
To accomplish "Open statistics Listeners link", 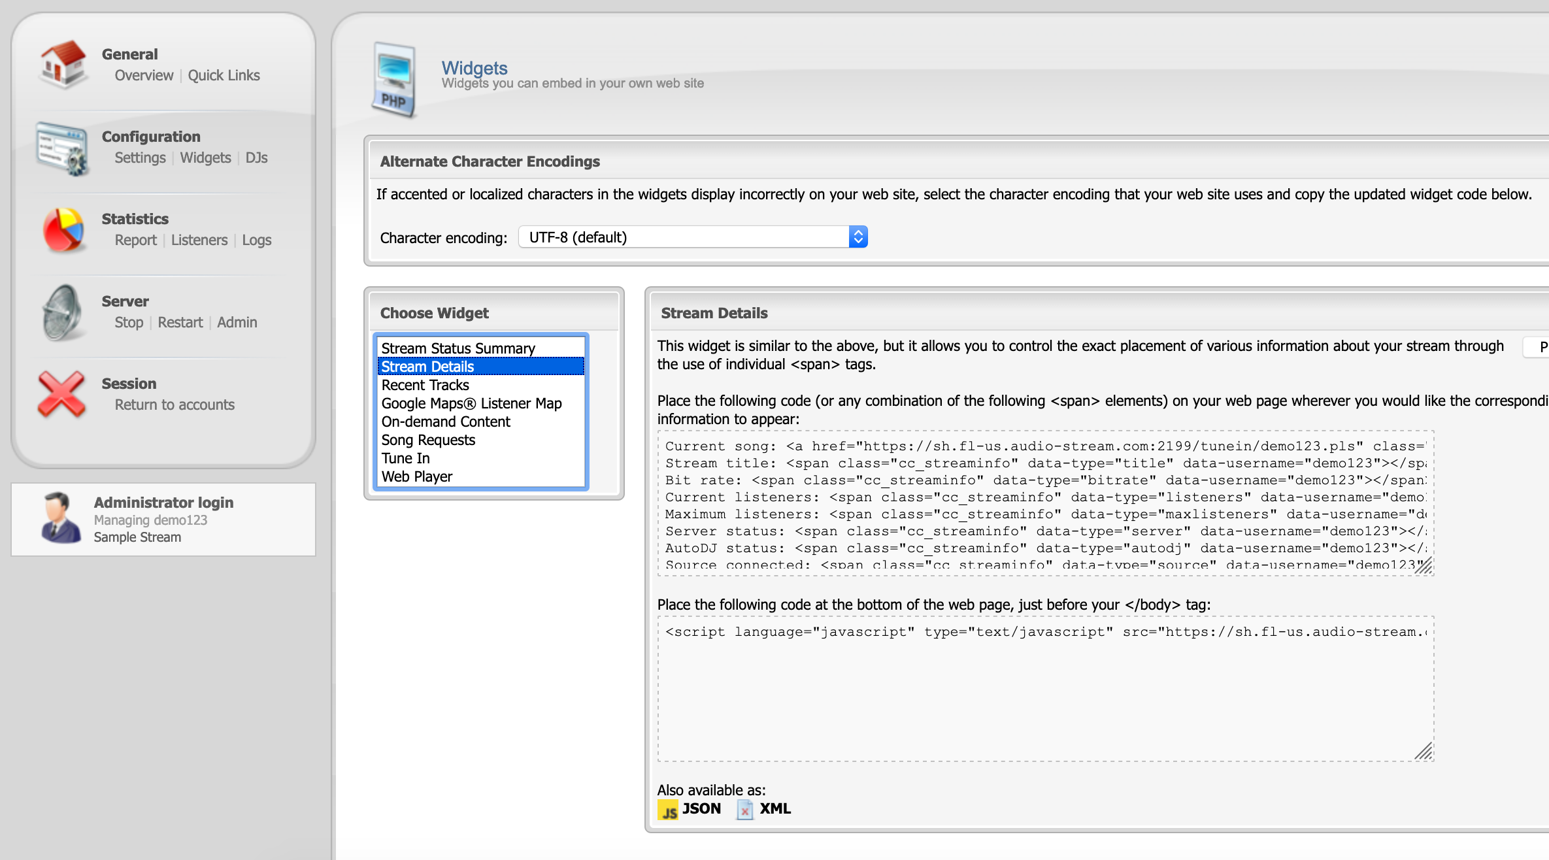I will (199, 240).
